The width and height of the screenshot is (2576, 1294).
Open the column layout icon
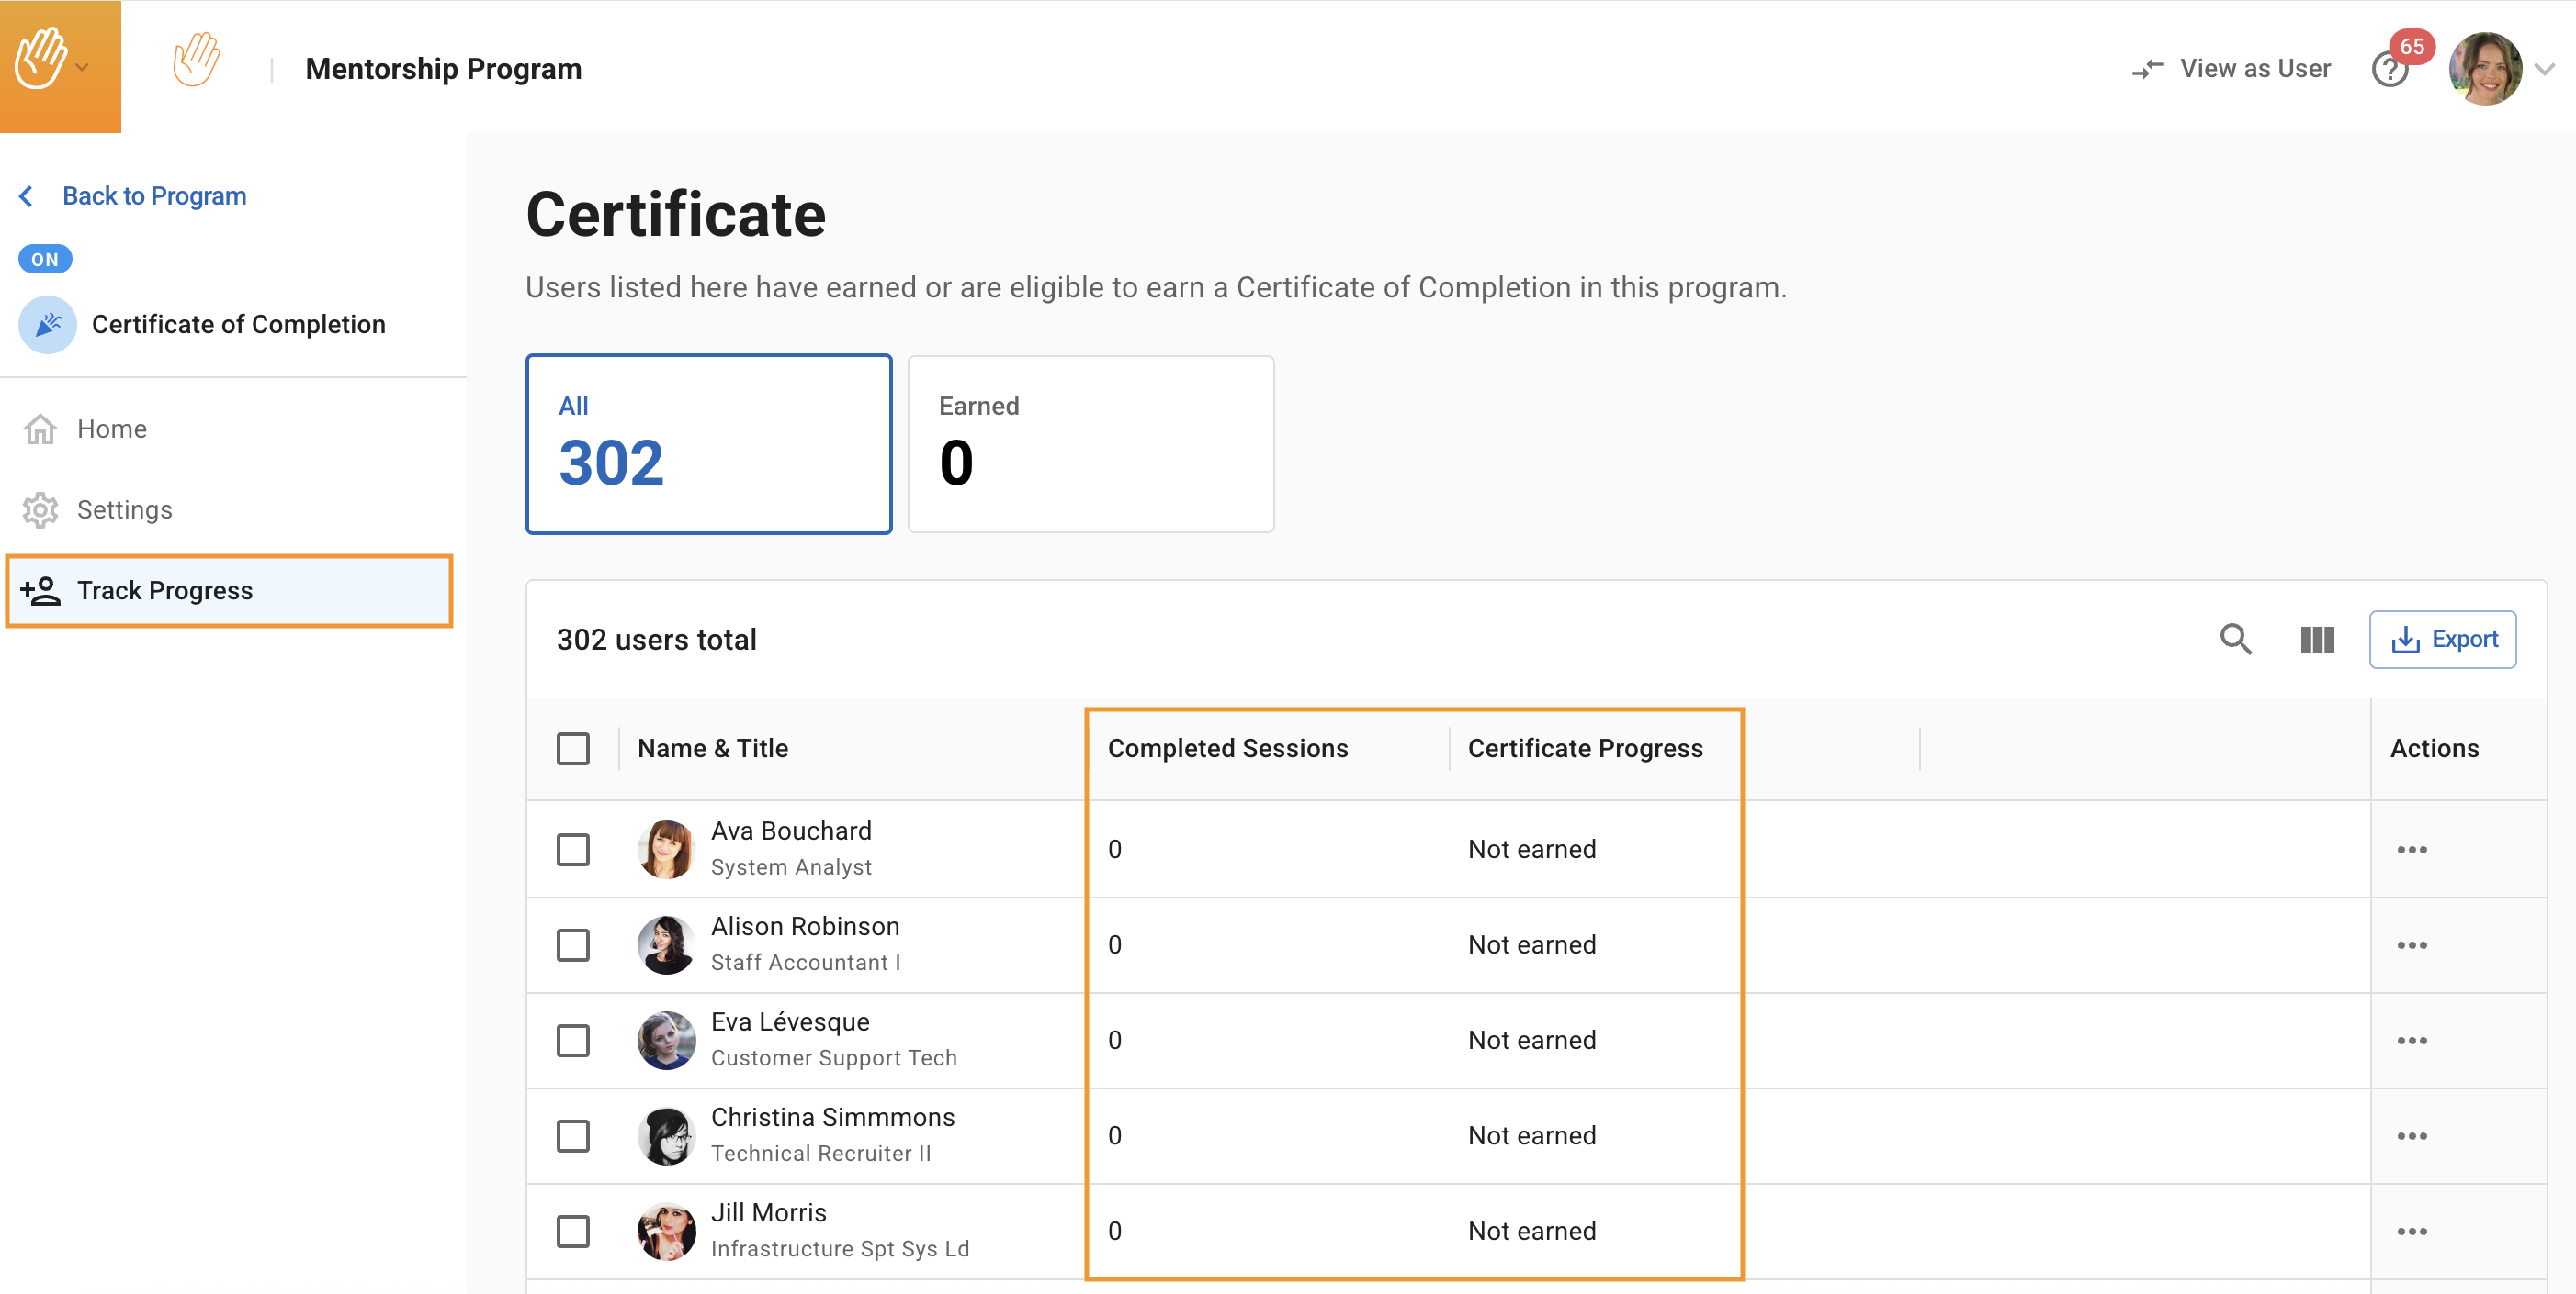tap(2316, 640)
